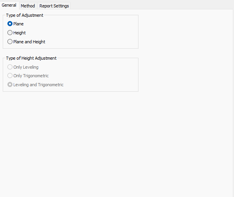
Task: Select the Plane radio button
Action: pyautogui.click(x=10, y=24)
